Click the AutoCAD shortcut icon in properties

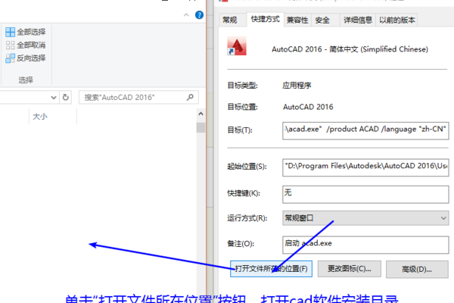tap(237, 45)
